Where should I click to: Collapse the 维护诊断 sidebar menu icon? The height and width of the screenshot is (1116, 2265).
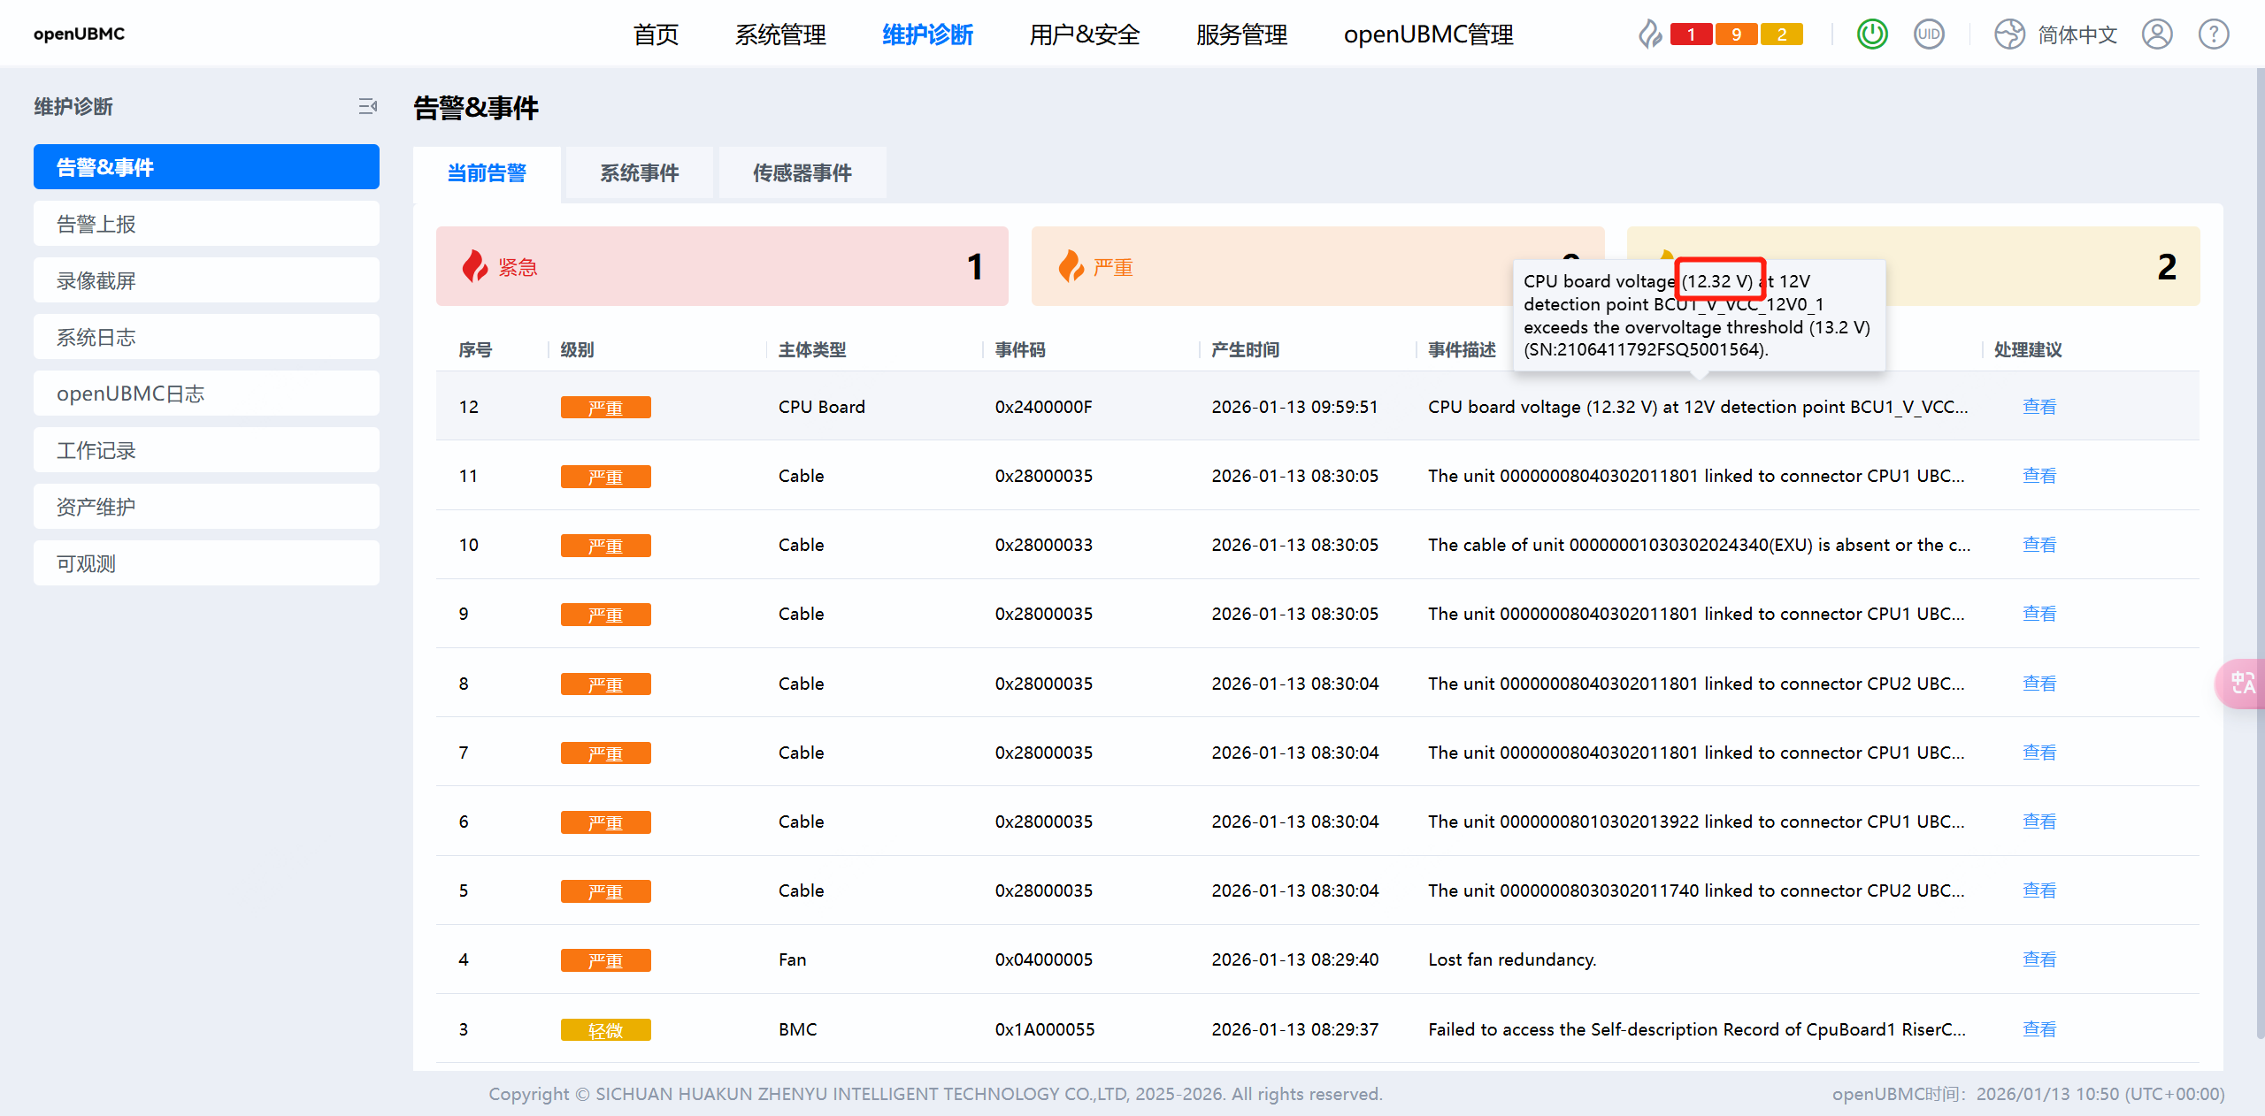[368, 107]
